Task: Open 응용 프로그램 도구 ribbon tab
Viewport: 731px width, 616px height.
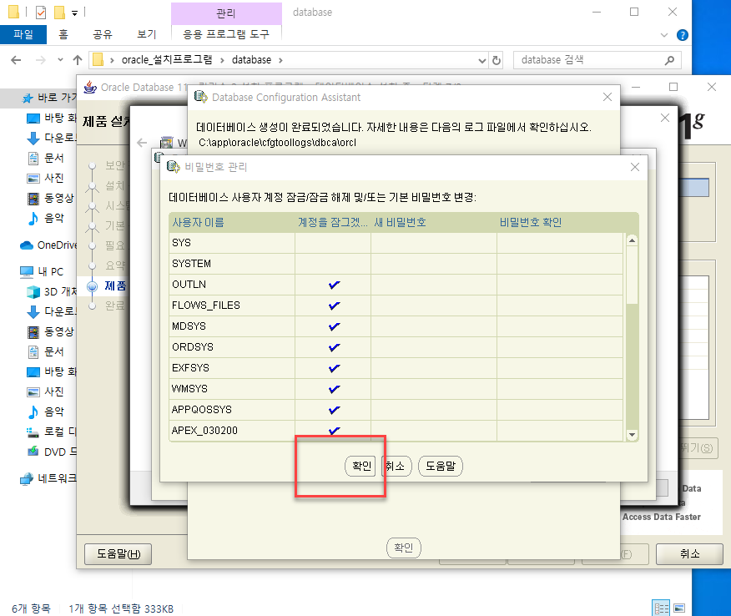Action: point(226,34)
